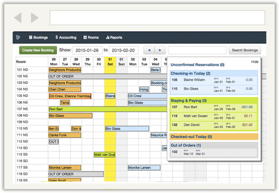Viewport: 279px width, 193px height.
Task: Click Create New Booking button
Action: click(38, 50)
